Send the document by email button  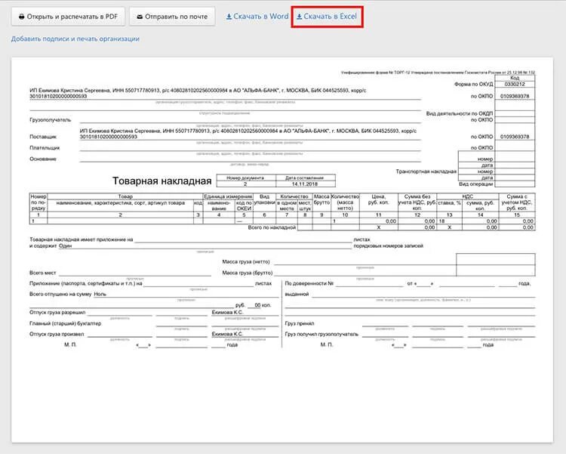pos(172,17)
